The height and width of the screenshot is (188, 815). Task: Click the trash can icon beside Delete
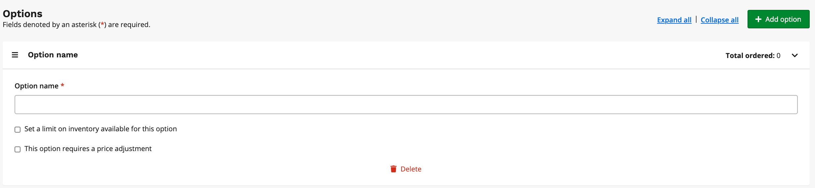point(393,169)
